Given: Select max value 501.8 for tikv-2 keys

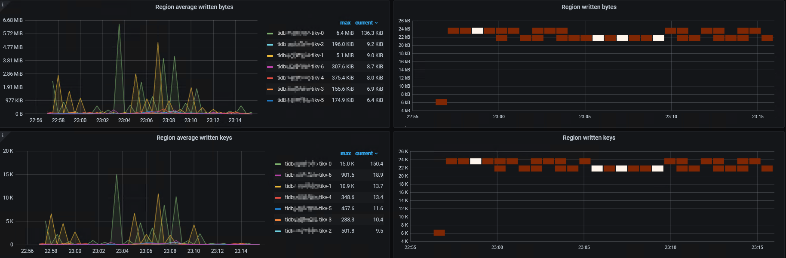Looking at the screenshot, I should (x=348, y=231).
